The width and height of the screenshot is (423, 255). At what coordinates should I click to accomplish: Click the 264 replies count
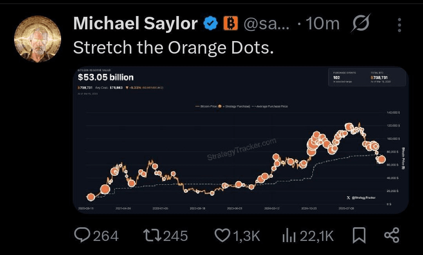coord(106,236)
